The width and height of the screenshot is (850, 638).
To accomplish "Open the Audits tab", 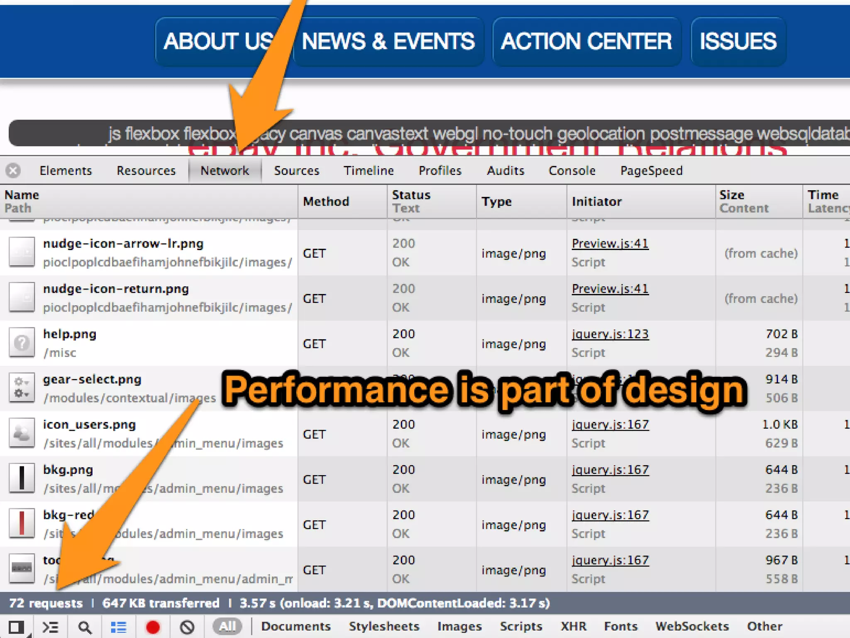I will (x=506, y=171).
